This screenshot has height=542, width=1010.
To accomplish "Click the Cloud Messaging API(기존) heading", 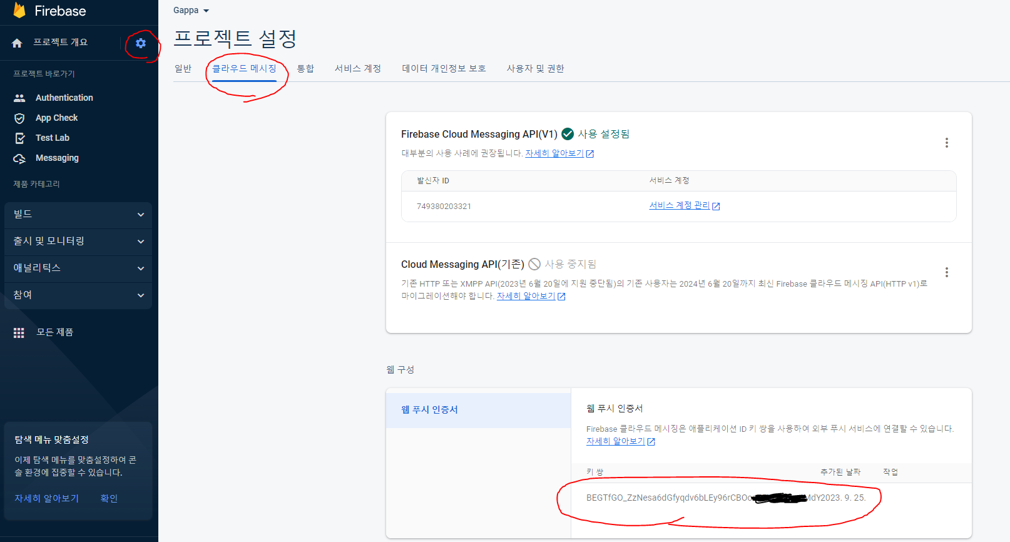I will [462, 265].
